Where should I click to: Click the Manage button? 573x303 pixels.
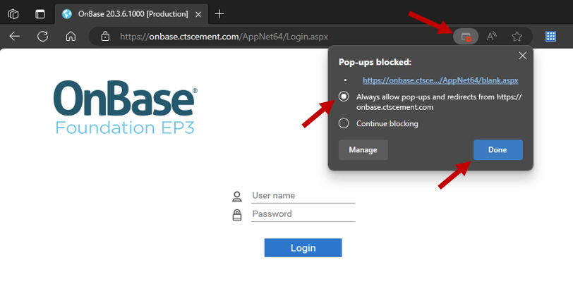tap(363, 149)
